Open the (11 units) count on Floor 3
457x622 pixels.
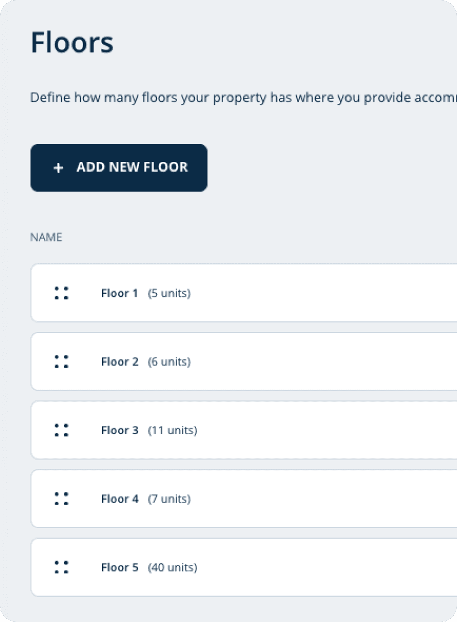point(172,430)
